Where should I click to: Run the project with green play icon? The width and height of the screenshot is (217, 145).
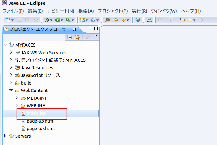tap(57, 20)
